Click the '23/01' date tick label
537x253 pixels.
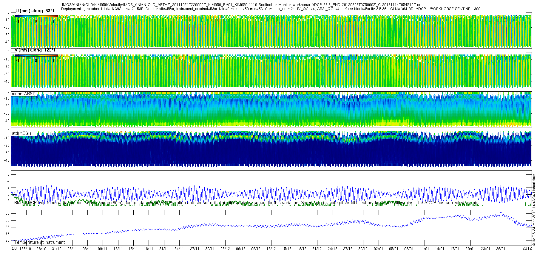coord(485,249)
